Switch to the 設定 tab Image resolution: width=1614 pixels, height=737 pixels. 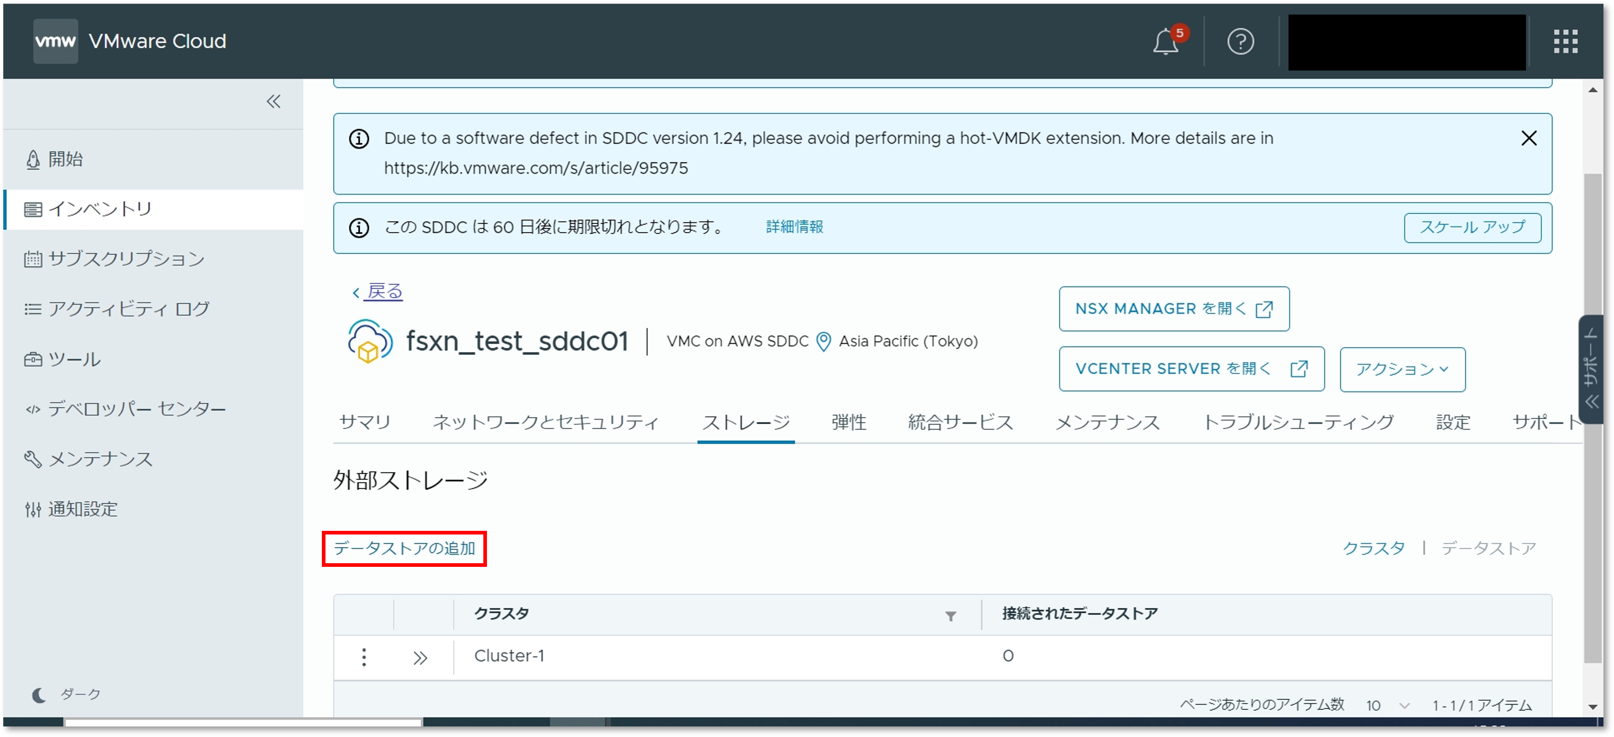point(1453,422)
